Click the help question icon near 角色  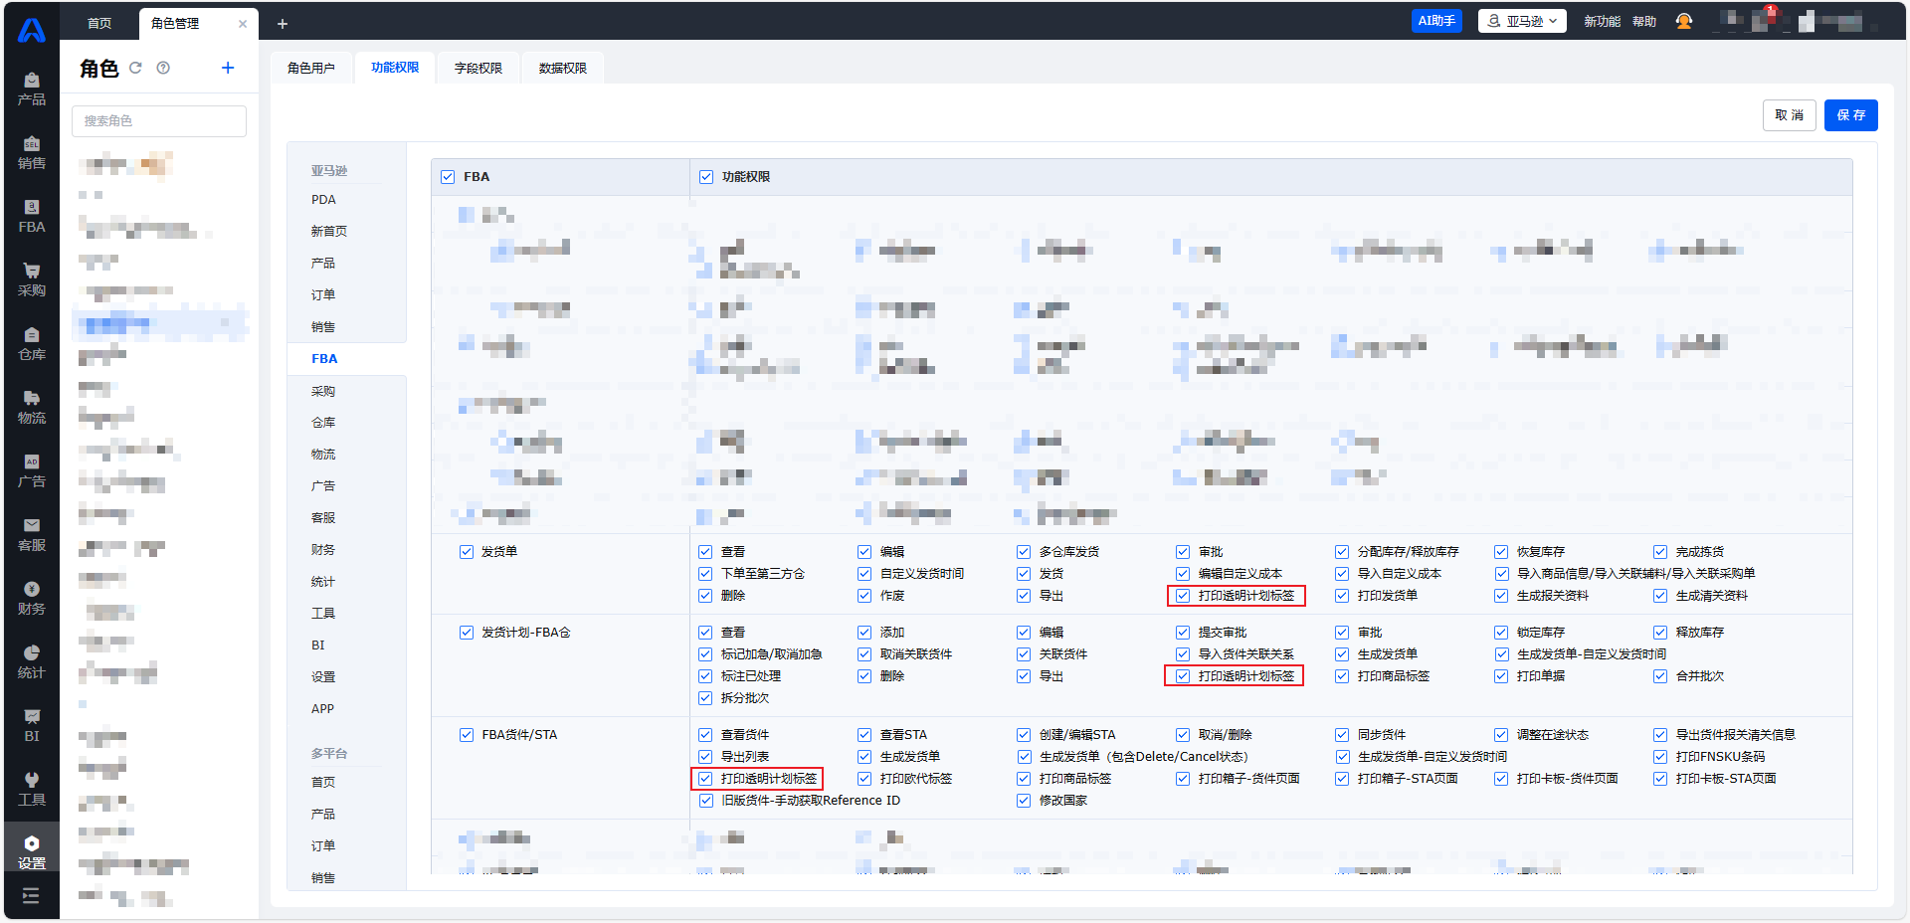point(163,68)
